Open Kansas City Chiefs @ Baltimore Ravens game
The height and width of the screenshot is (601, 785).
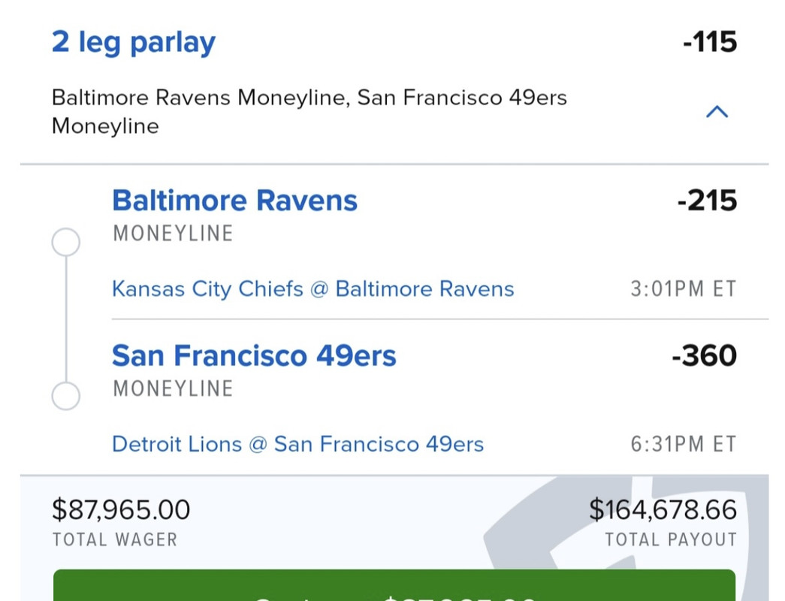(x=313, y=289)
